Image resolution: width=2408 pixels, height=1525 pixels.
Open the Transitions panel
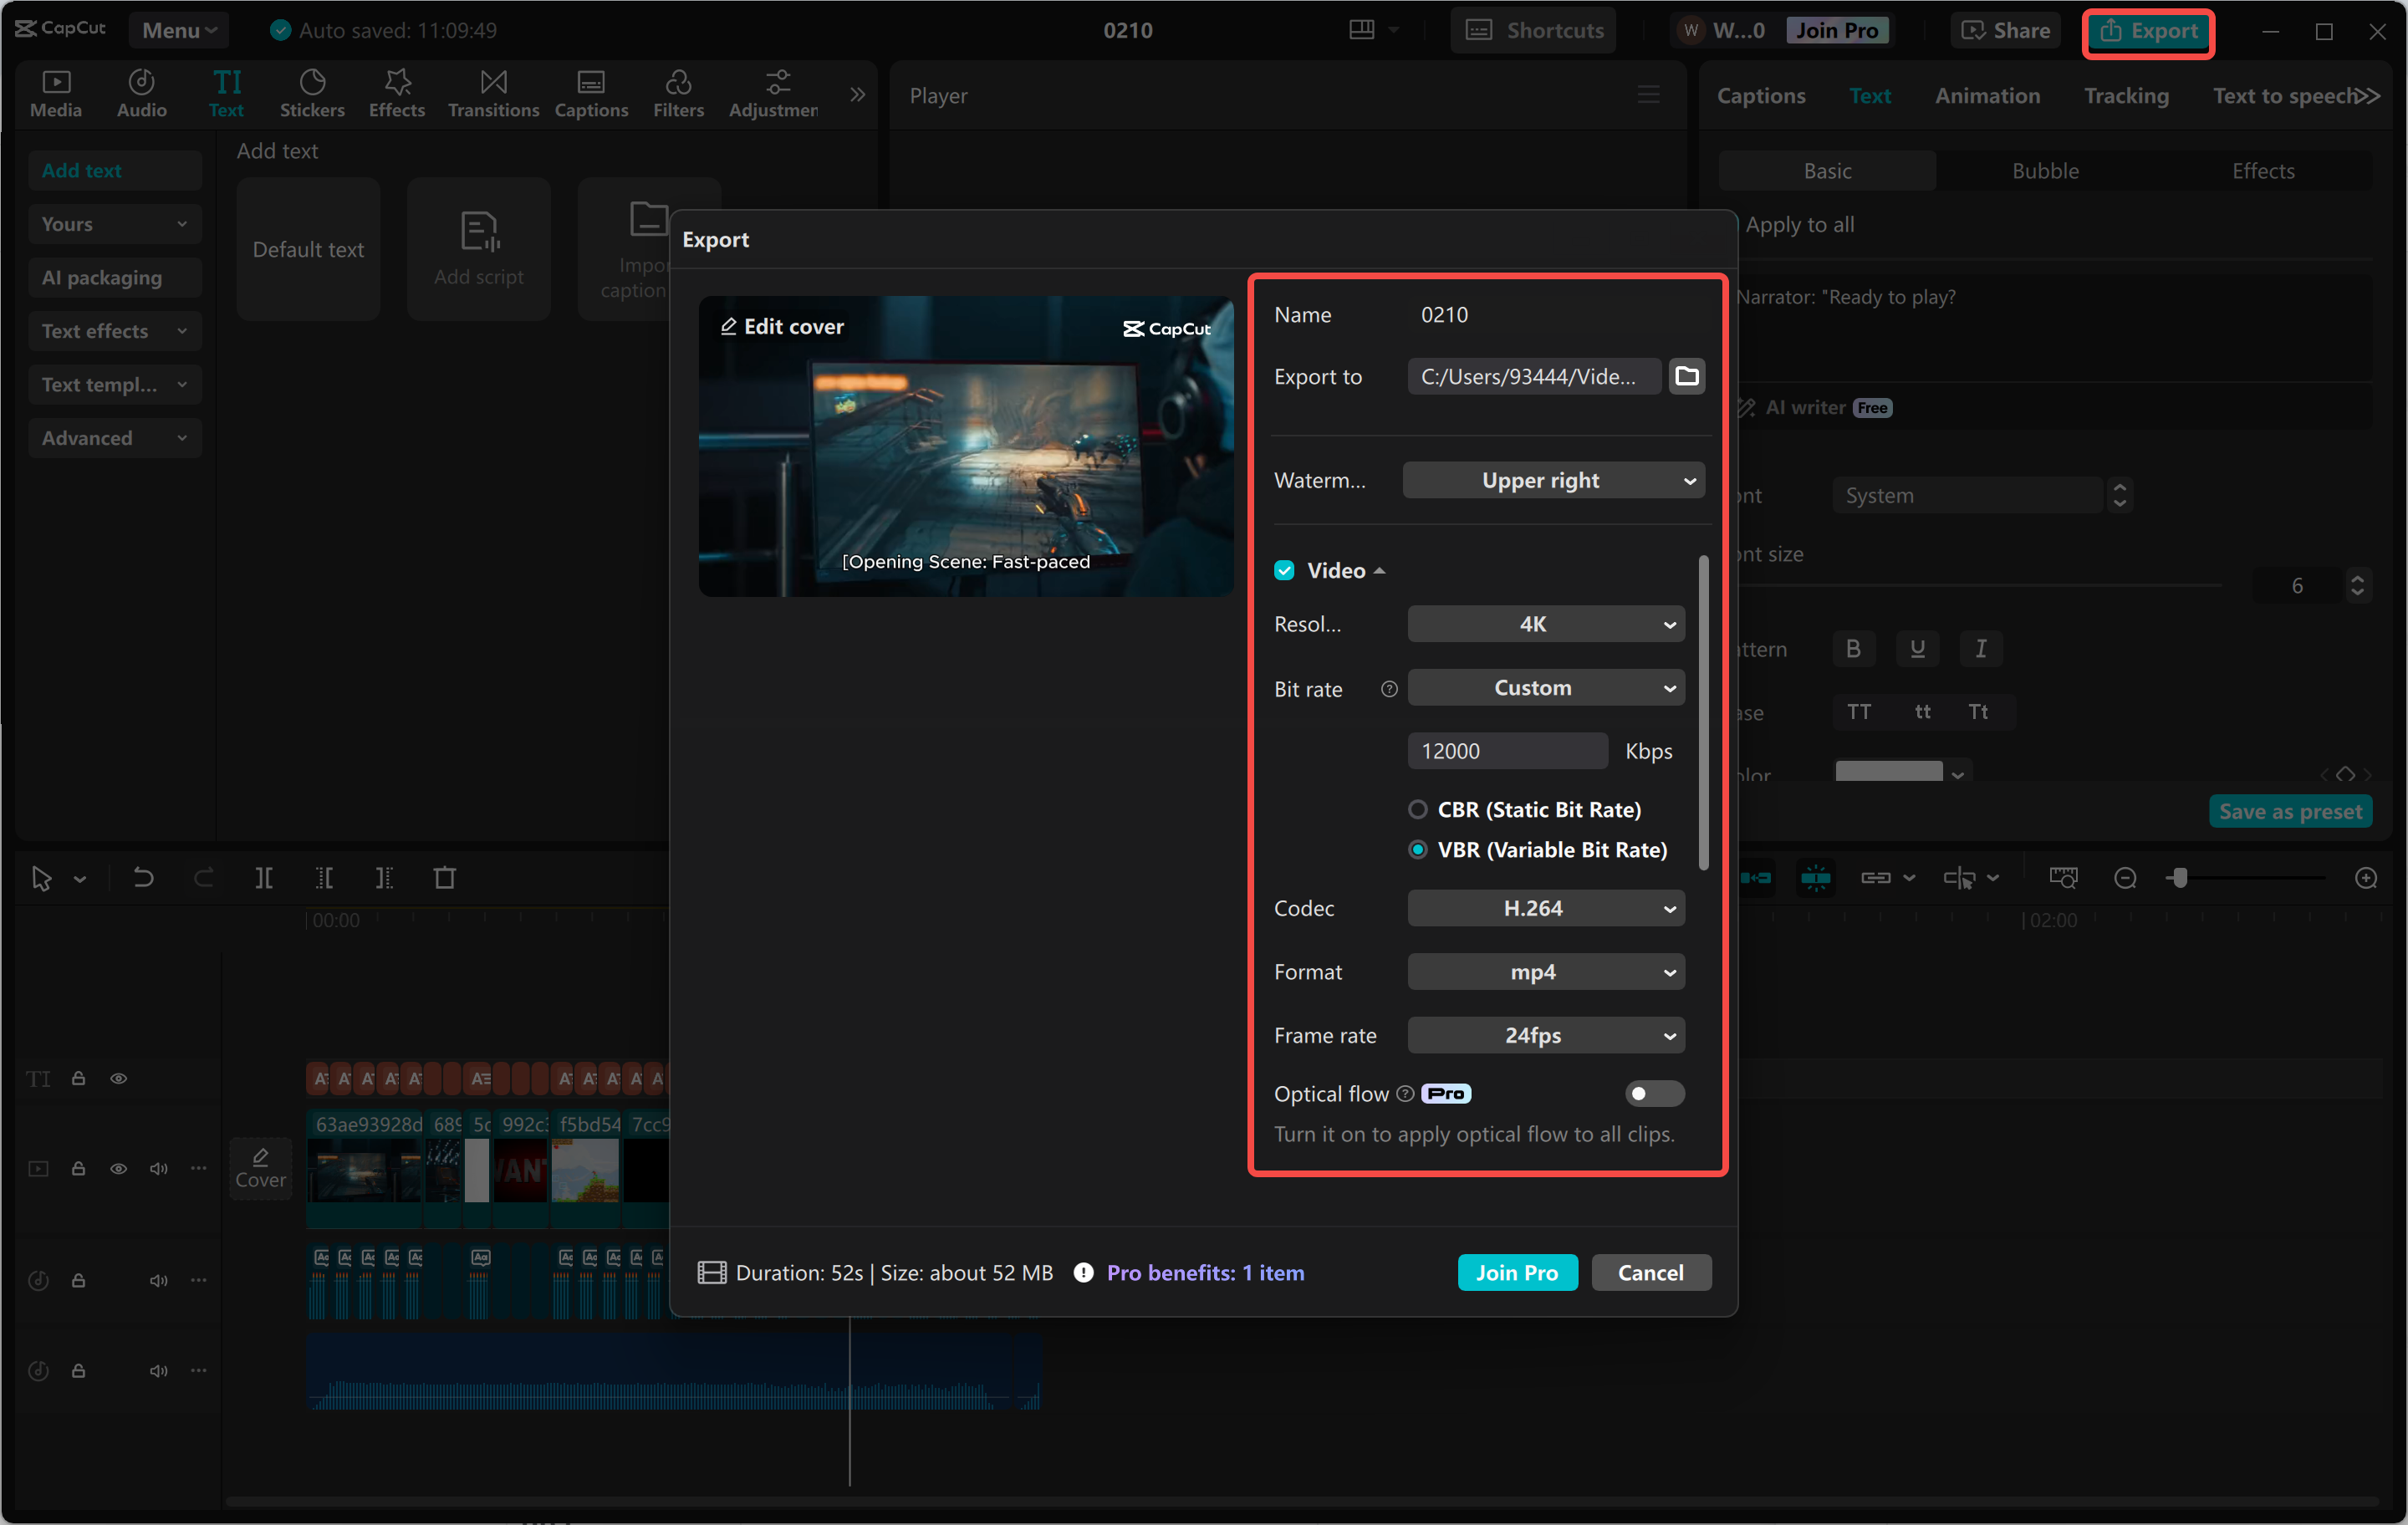click(492, 93)
